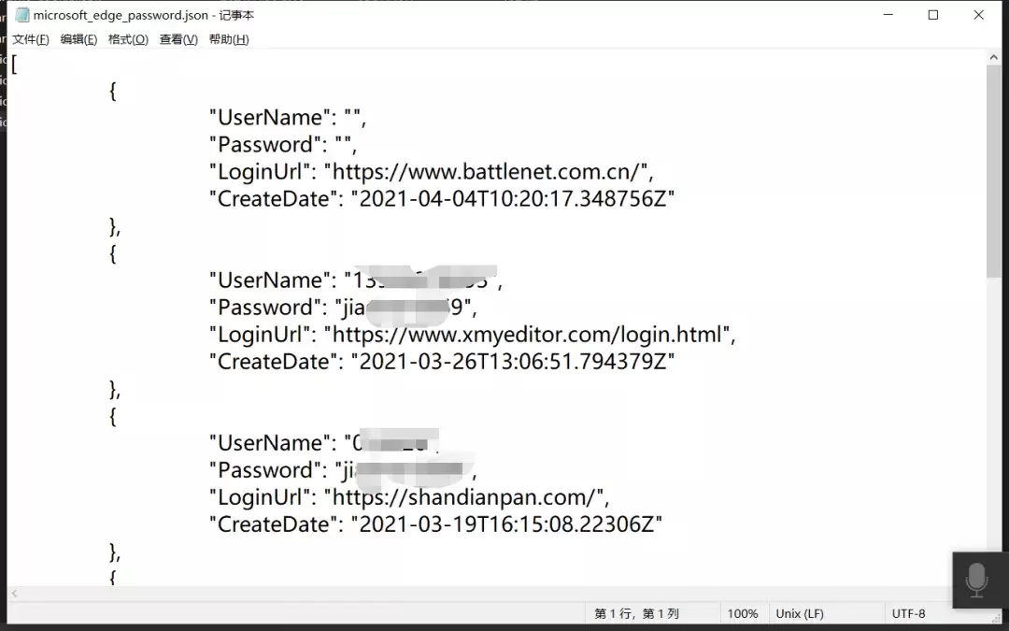Click the 100% zoom status entry
The height and width of the screenshot is (631, 1009).
pos(743,613)
